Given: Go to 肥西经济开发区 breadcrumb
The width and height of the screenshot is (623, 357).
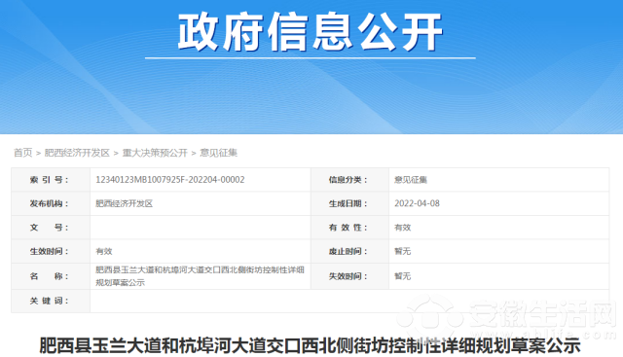Looking at the screenshot, I should pyautogui.click(x=77, y=153).
